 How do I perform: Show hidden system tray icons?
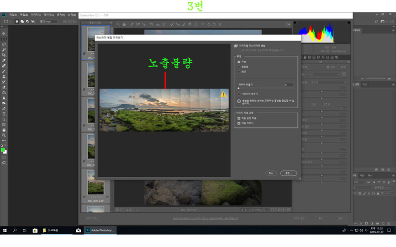coord(351,230)
